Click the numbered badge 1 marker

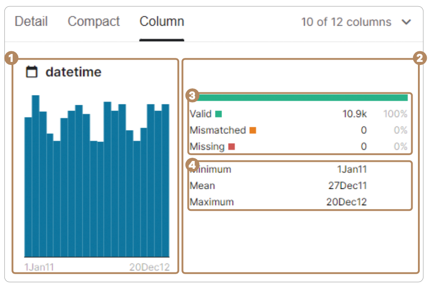tap(11, 57)
